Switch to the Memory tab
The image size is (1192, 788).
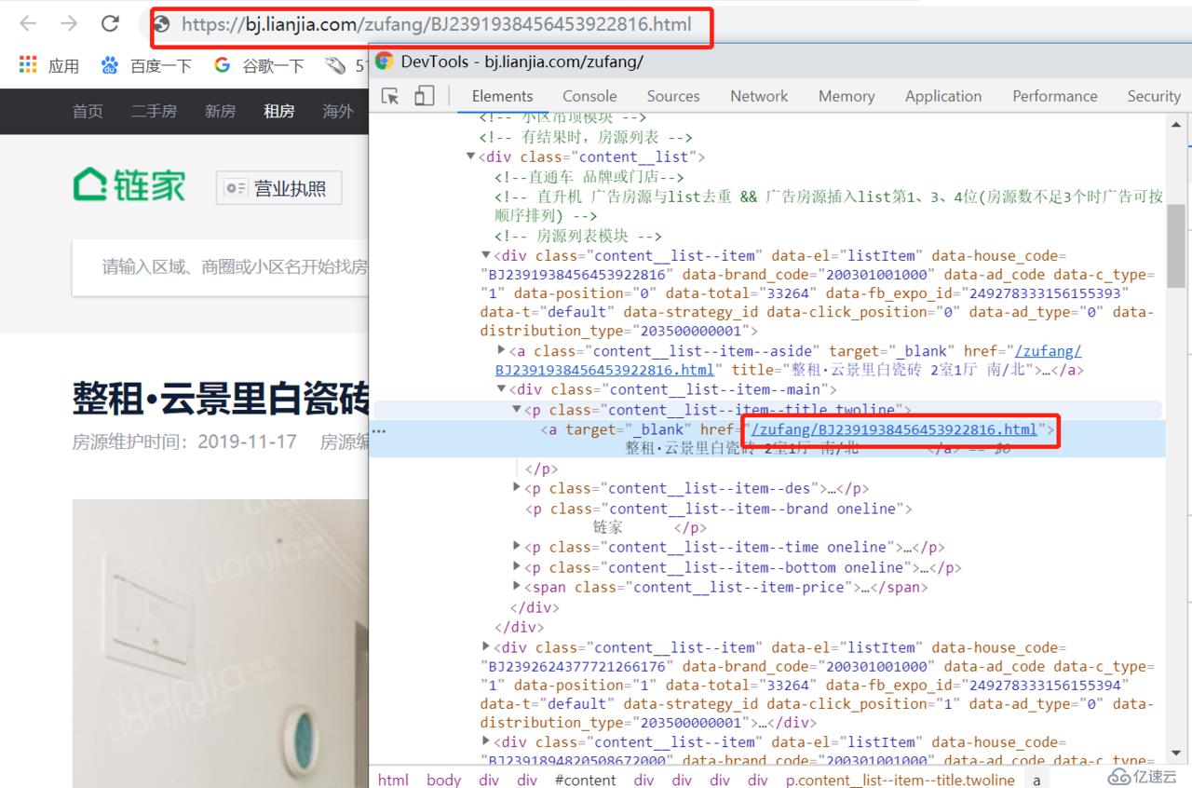pos(847,96)
